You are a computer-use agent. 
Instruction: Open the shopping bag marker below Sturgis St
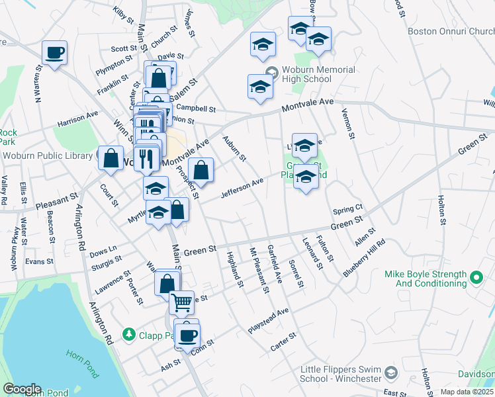pos(167,285)
